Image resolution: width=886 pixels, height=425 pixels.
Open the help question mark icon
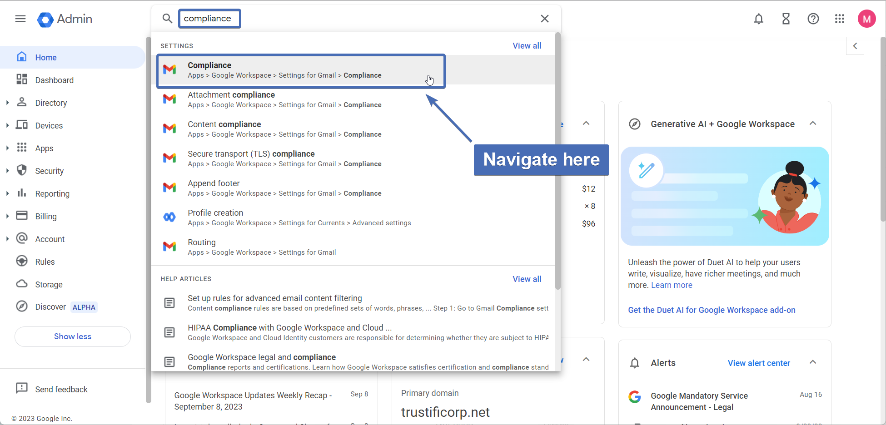pyautogui.click(x=813, y=19)
